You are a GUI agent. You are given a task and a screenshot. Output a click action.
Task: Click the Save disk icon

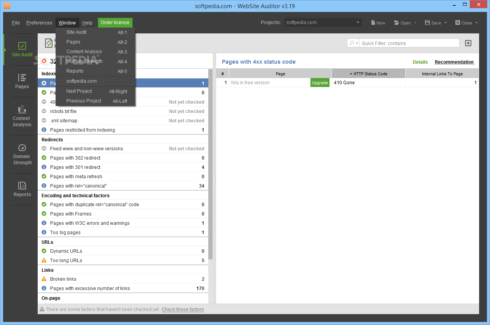pyautogui.click(x=427, y=23)
